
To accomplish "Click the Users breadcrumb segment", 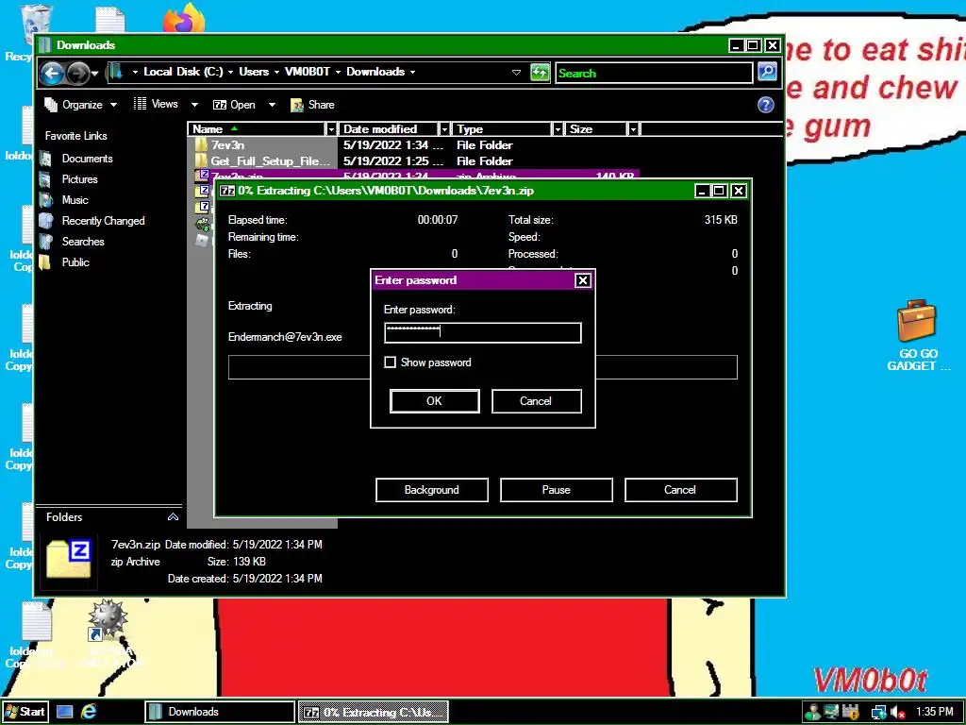I will 254,72.
